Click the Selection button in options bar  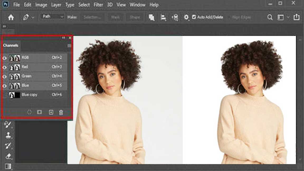92,17
